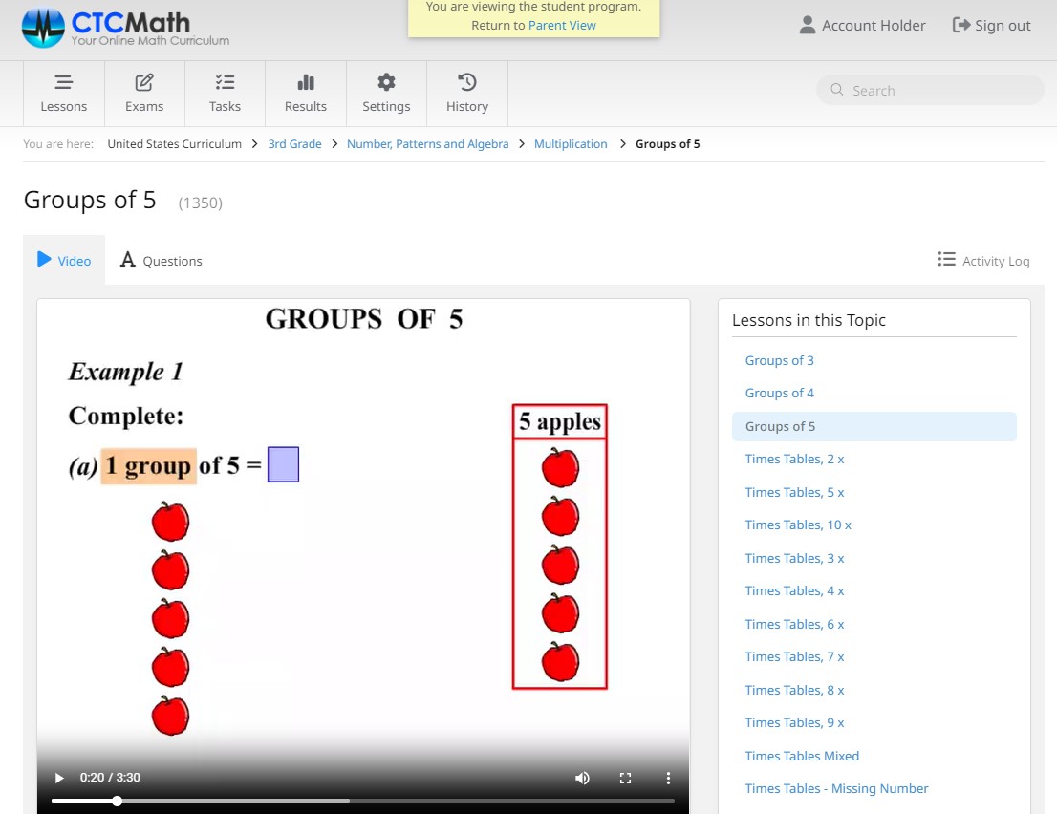Toggle fullscreen video mode

point(626,778)
